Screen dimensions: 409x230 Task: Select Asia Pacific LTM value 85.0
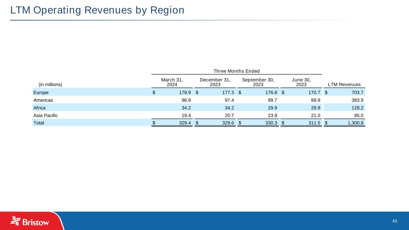click(x=359, y=115)
